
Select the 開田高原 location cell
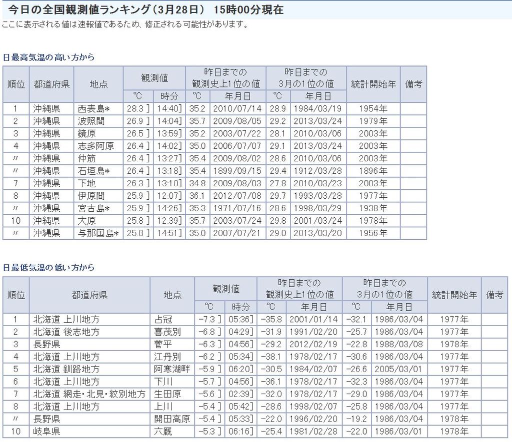click(x=171, y=419)
